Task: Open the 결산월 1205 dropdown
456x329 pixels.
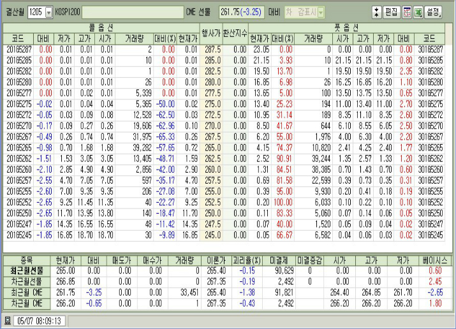Action: click(49, 12)
